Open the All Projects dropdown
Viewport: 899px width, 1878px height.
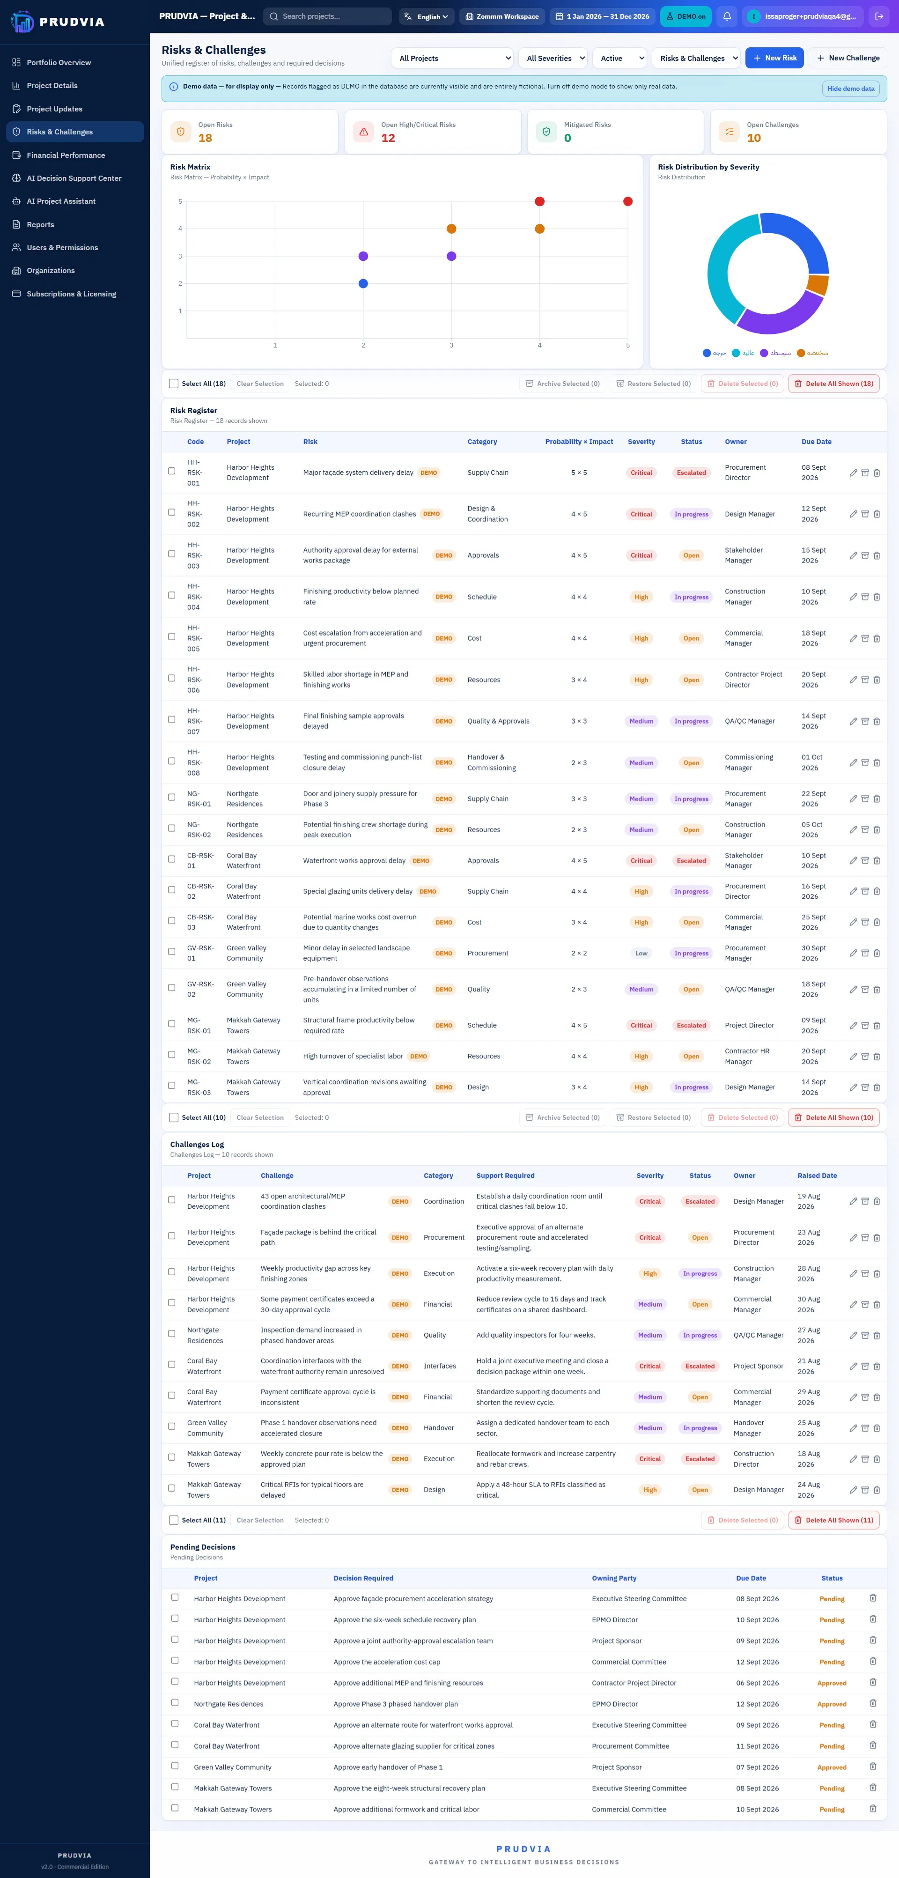452,59
